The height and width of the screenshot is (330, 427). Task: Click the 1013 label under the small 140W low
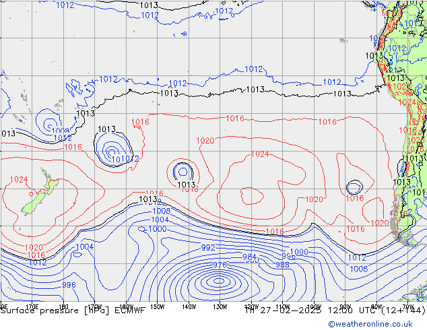click(187, 185)
